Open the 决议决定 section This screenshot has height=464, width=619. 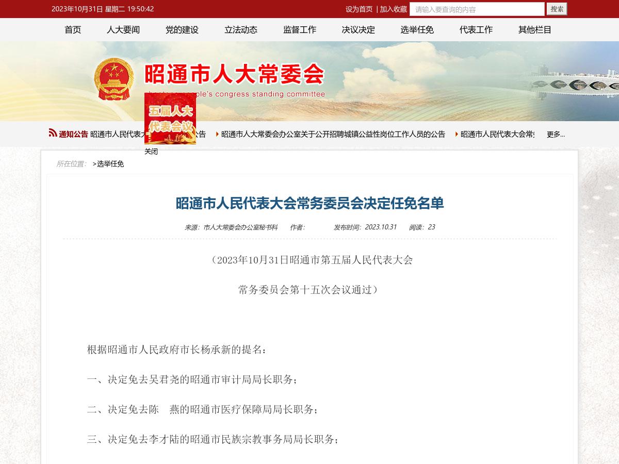(358, 29)
